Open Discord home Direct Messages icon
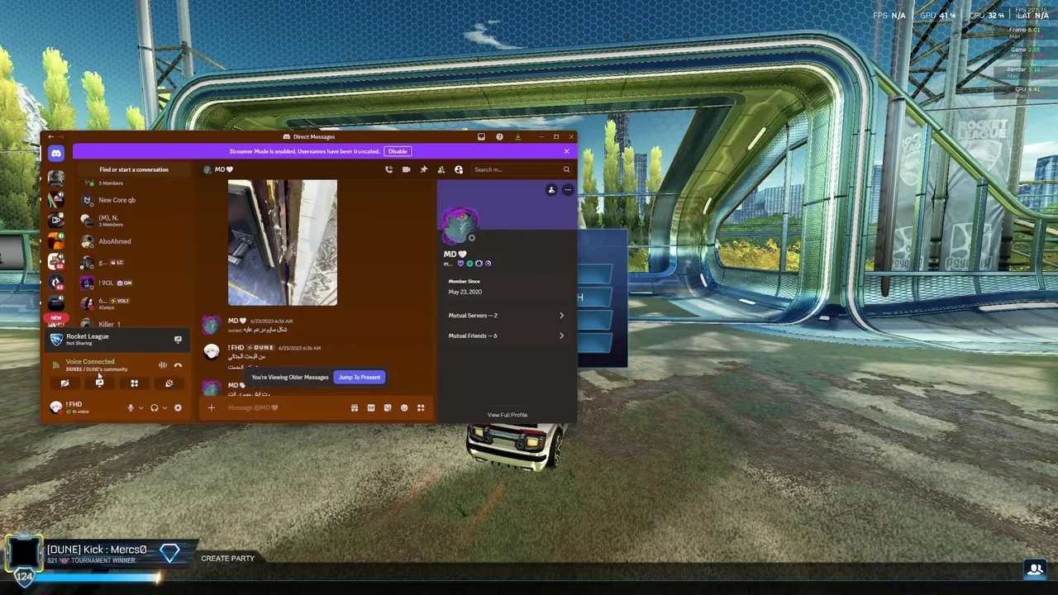 coord(55,153)
